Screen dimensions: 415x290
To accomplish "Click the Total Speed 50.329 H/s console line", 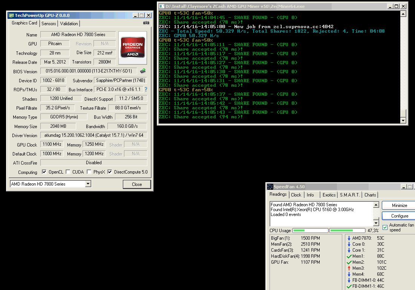I will click(x=272, y=31).
